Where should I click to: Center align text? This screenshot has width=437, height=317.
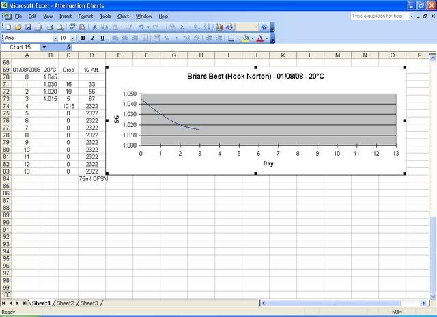coord(124,38)
